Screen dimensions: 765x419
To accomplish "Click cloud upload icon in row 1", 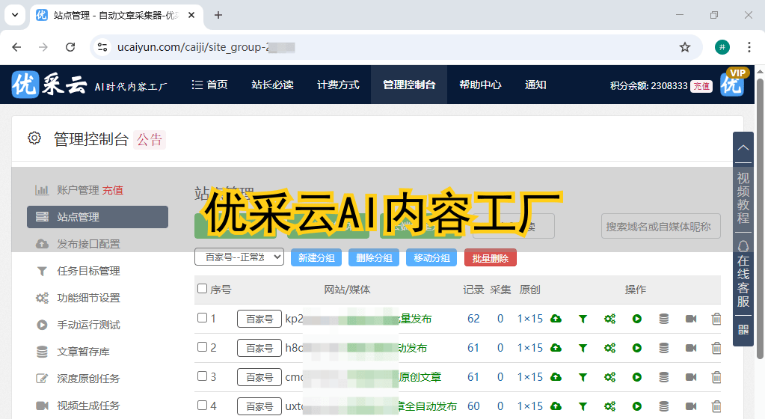I will [556, 319].
